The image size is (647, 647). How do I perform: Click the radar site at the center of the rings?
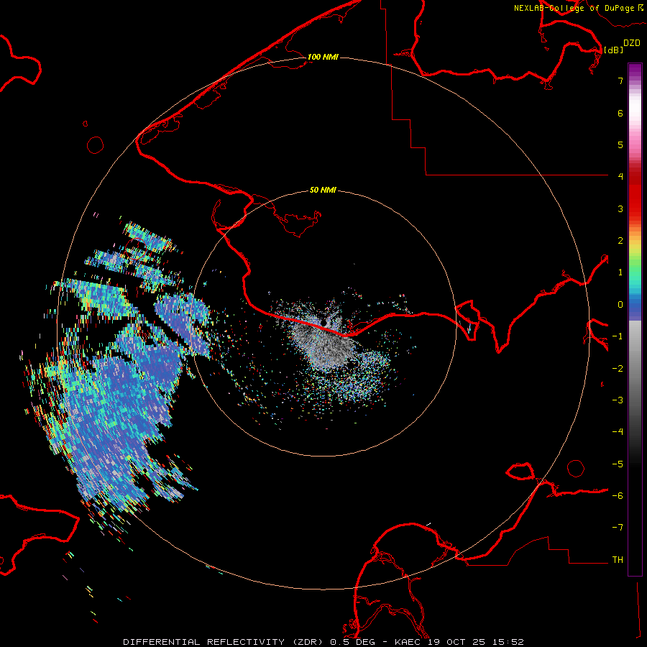pos(323,323)
